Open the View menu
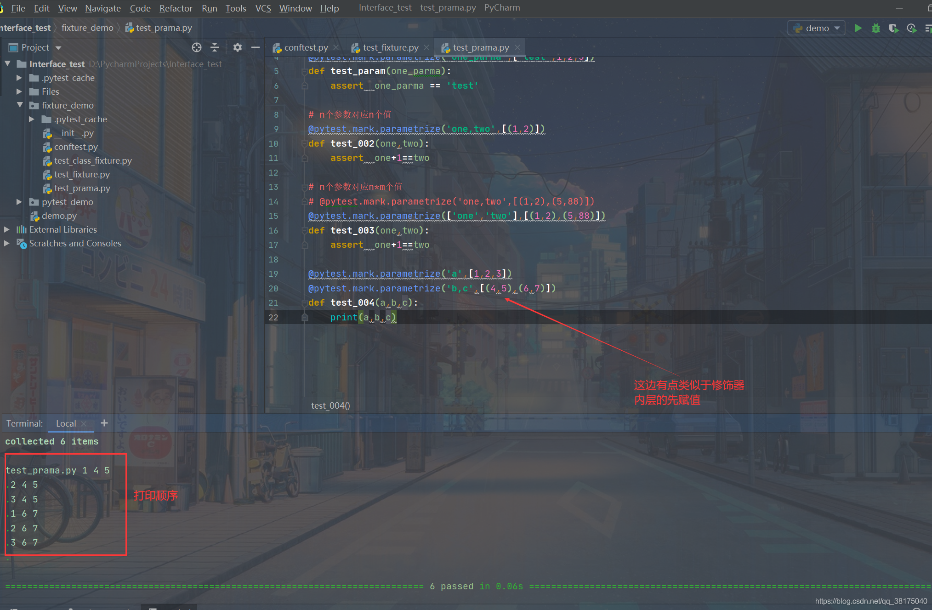 [x=68, y=8]
